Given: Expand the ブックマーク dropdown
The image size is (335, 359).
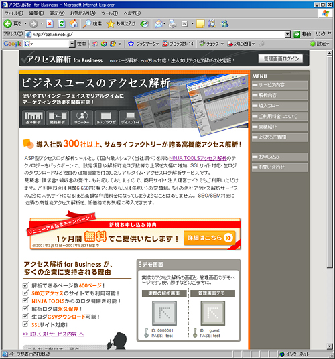Looking at the screenshot, I should (x=157, y=44).
